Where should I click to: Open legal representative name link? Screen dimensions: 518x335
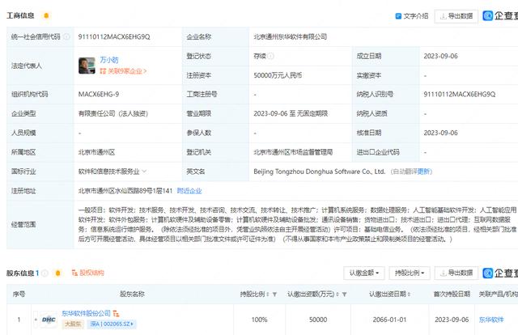pos(109,60)
